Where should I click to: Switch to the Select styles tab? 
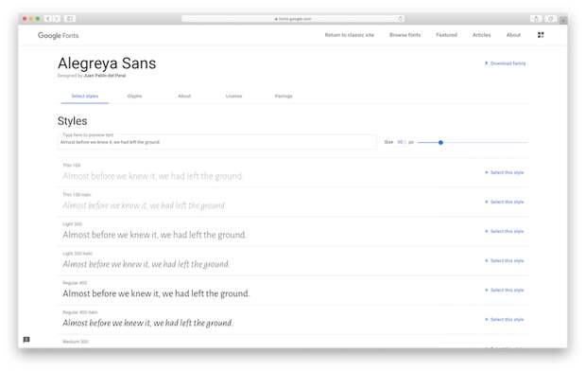pos(85,97)
